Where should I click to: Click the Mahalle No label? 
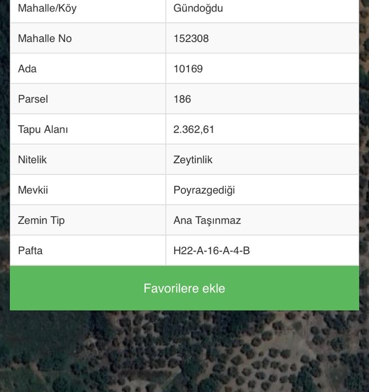point(45,38)
